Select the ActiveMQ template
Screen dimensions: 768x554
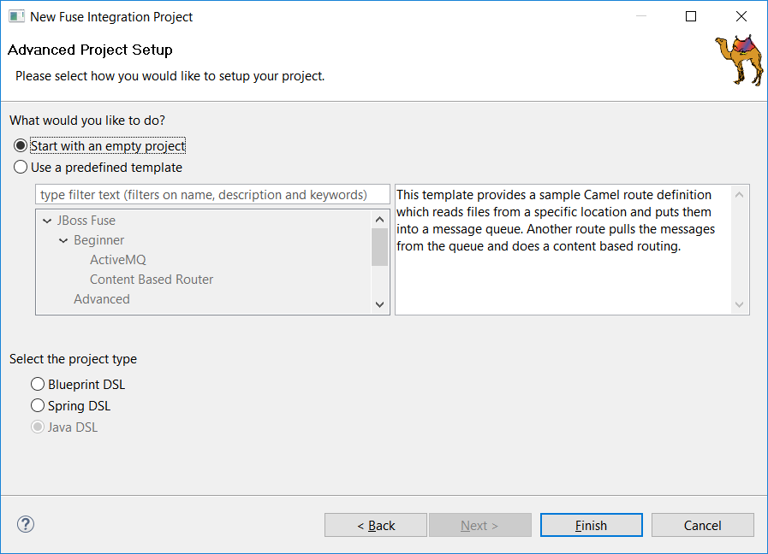click(x=118, y=260)
